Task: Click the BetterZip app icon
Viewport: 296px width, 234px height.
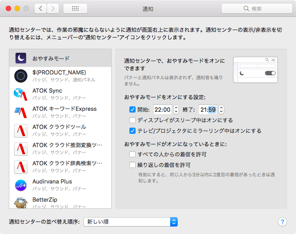Action: pos(21,203)
